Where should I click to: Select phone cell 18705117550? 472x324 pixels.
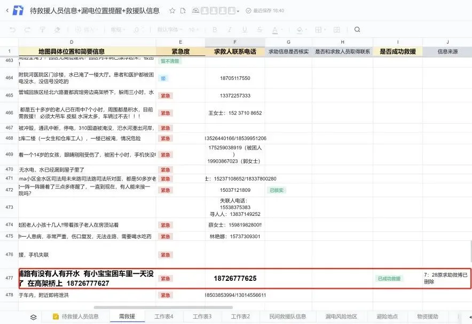pos(235,78)
